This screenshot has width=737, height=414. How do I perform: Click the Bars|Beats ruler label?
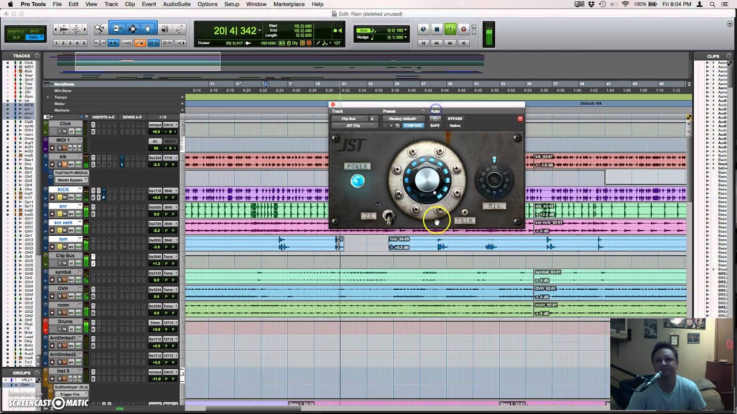[64, 84]
